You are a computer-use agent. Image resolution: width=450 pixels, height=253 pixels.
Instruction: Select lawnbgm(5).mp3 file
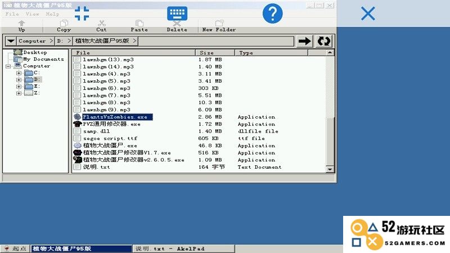click(106, 81)
